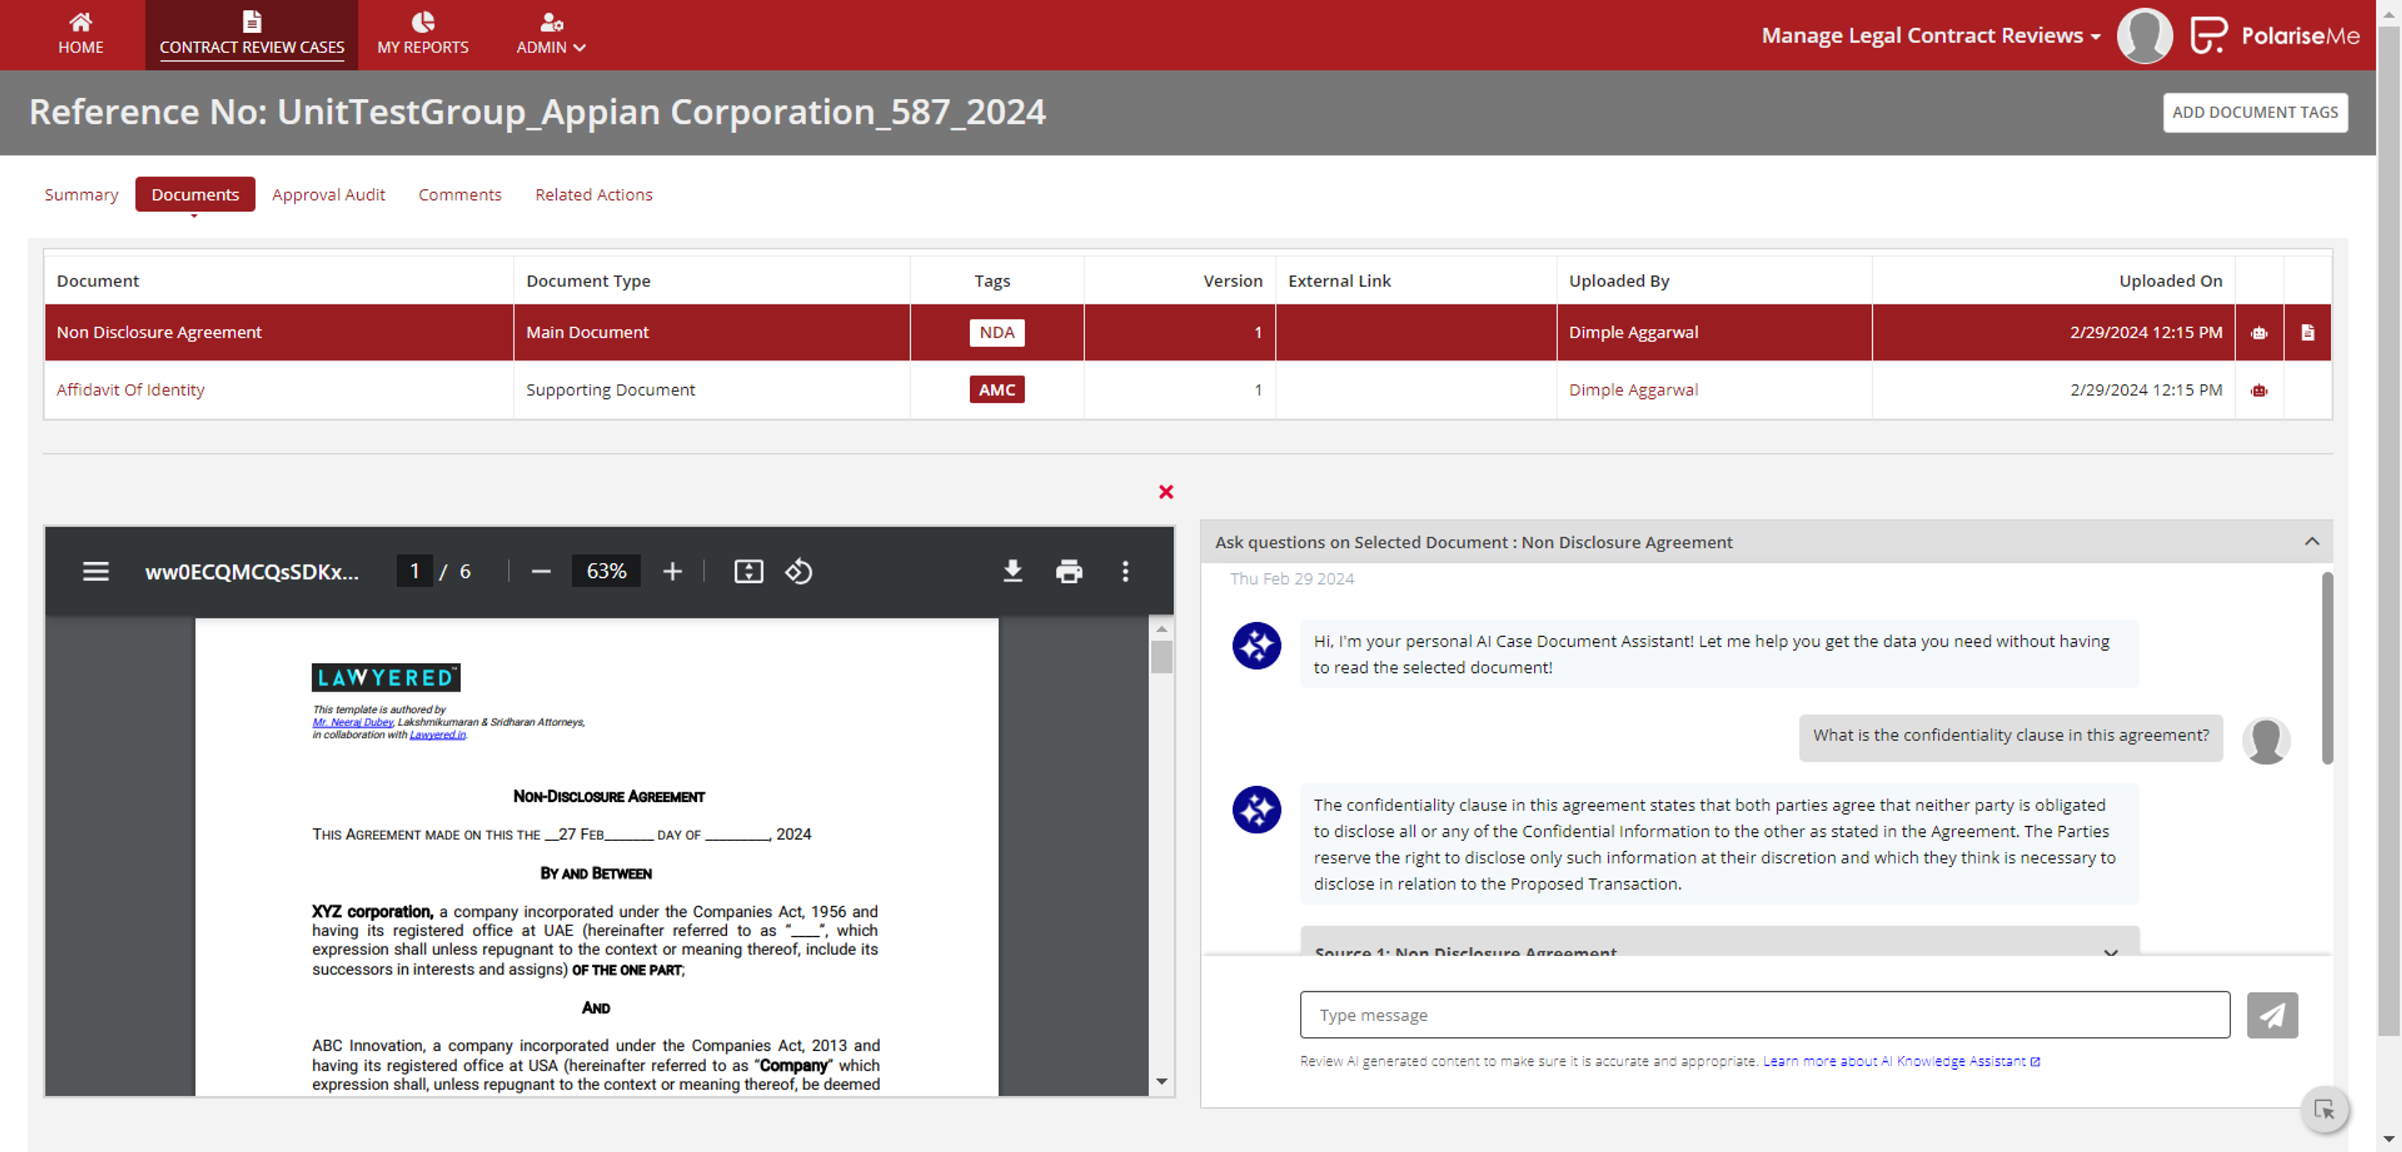Screen dimensions: 2402x1152
Task: Click the user profile avatar in header
Action: (2144, 36)
